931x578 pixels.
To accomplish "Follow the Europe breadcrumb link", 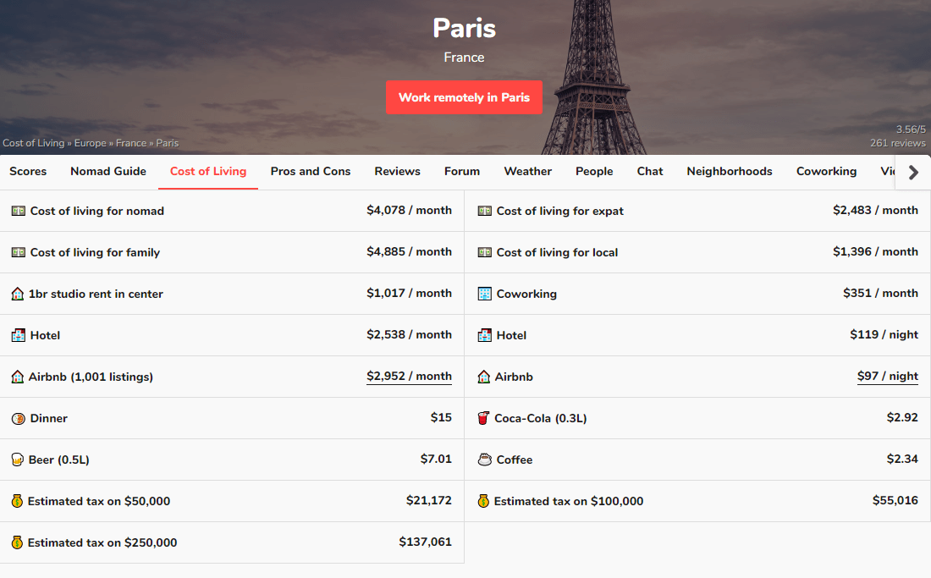I will point(91,143).
